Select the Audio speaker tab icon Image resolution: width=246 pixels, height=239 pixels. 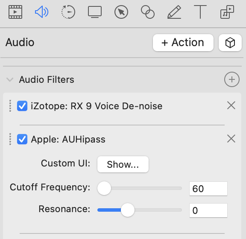tap(41, 12)
